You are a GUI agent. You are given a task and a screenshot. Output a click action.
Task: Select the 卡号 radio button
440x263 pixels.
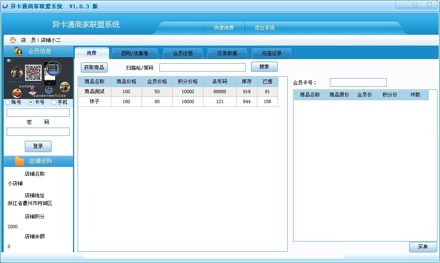31,102
